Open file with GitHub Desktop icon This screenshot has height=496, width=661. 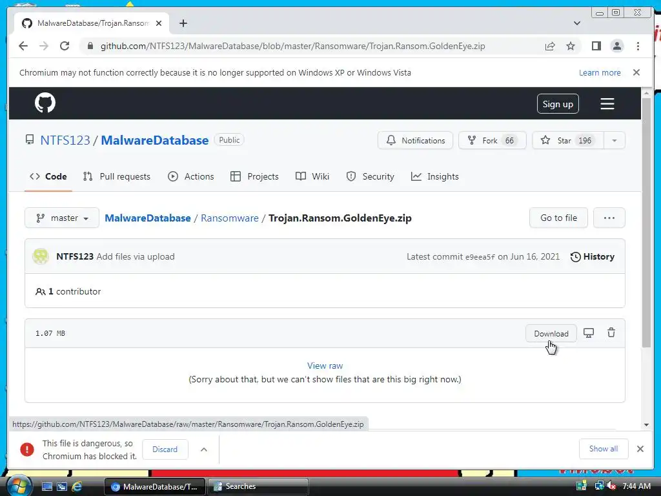tap(589, 333)
